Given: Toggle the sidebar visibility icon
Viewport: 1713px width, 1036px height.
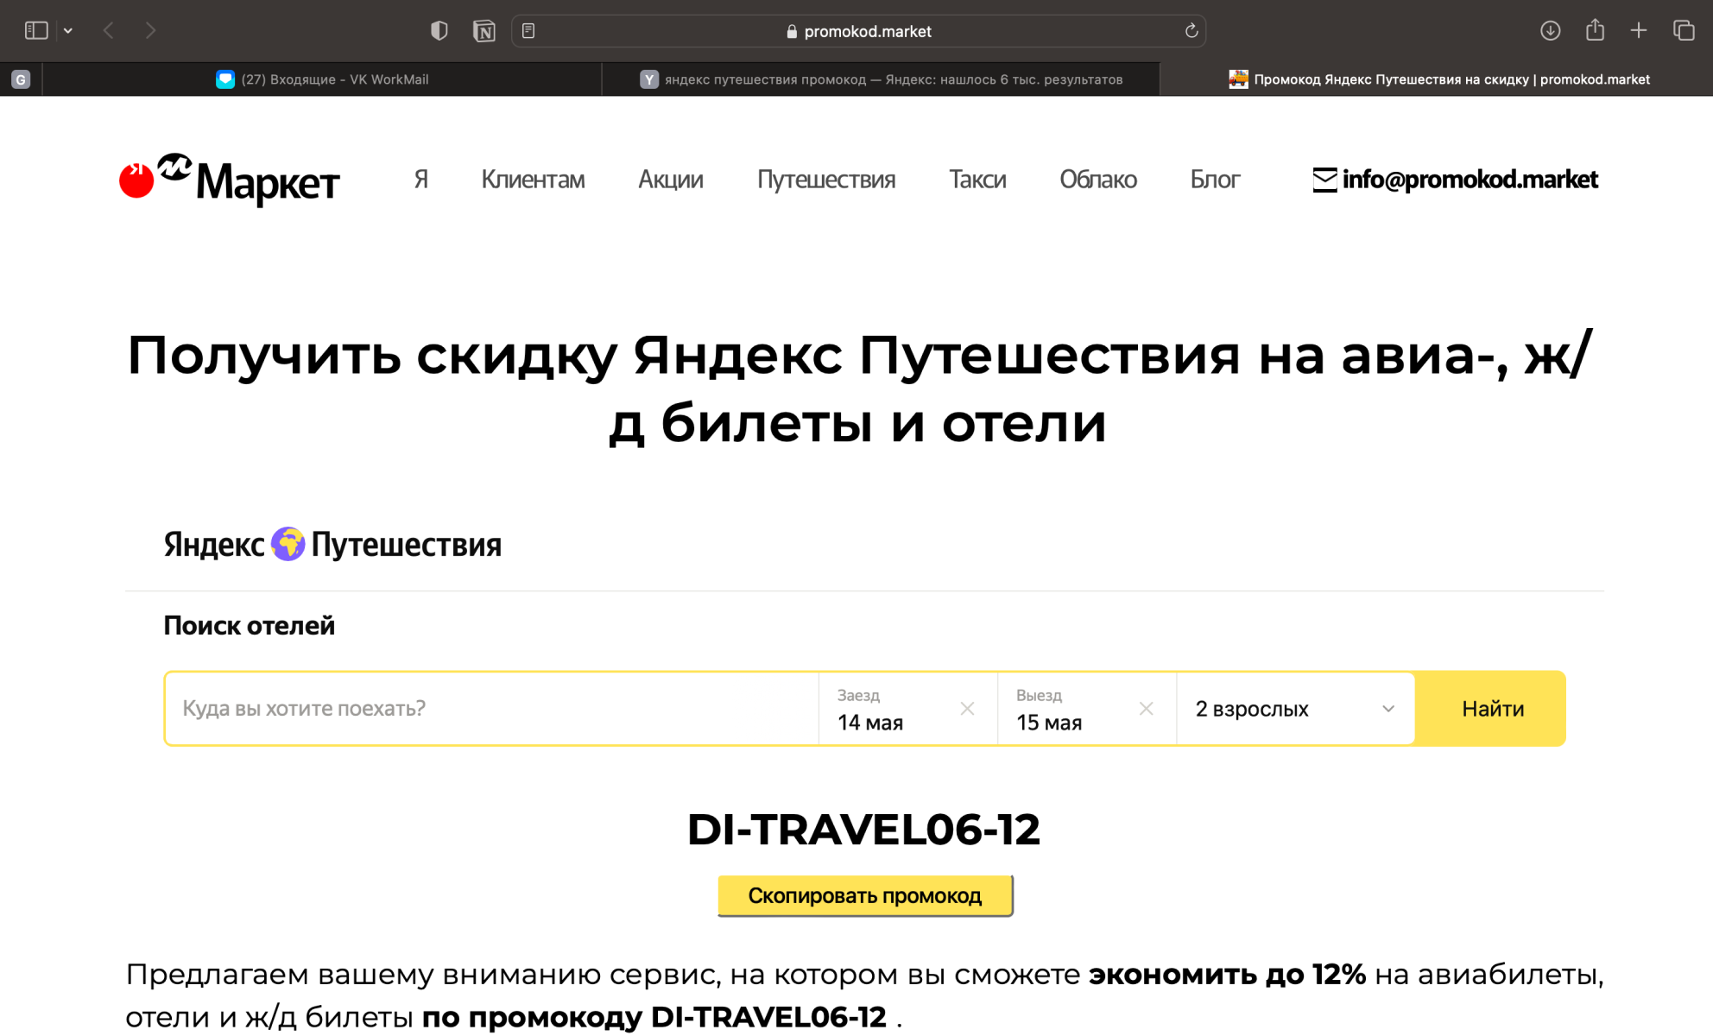Looking at the screenshot, I should coord(35,29).
